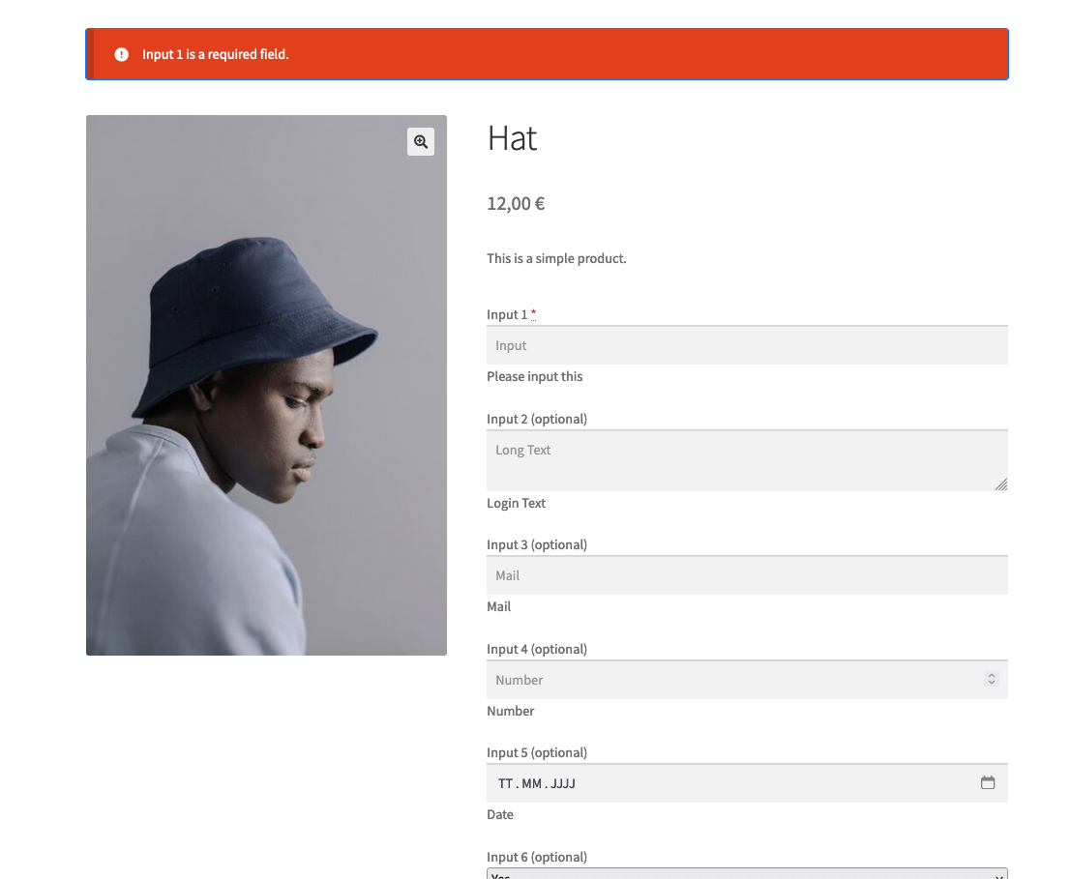
Task: Click the zoom magnifier icon on product image
Action: coord(421,142)
